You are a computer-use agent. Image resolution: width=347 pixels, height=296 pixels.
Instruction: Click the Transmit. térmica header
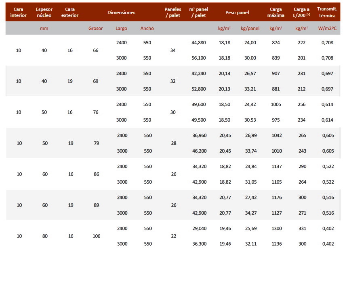tap(328, 12)
